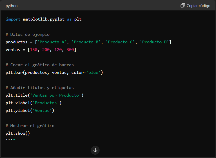The width and height of the screenshot is (216, 158).
Task: Click the '# Añadir títulos y etiquetas' comment
Action: coord(40,88)
